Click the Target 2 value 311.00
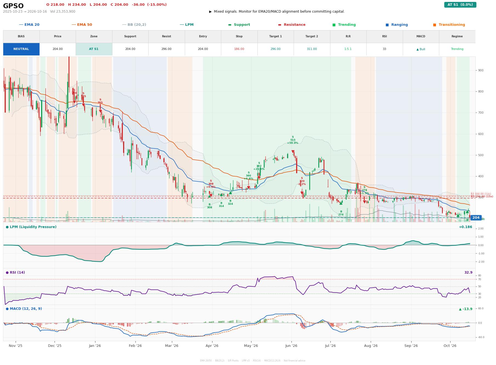The image size is (496, 365). click(x=312, y=49)
